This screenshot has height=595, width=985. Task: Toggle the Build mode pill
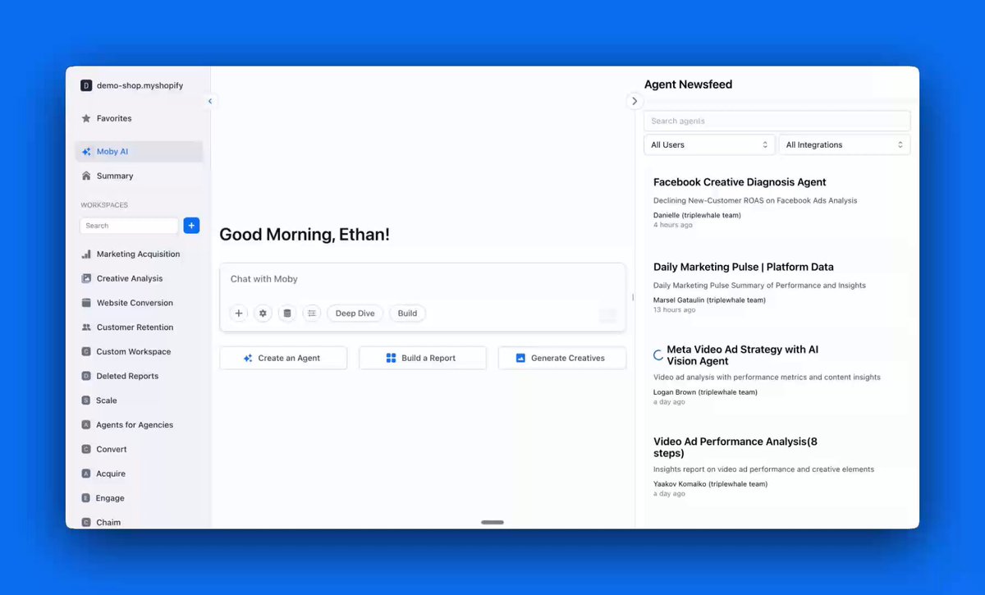coord(408,314)
